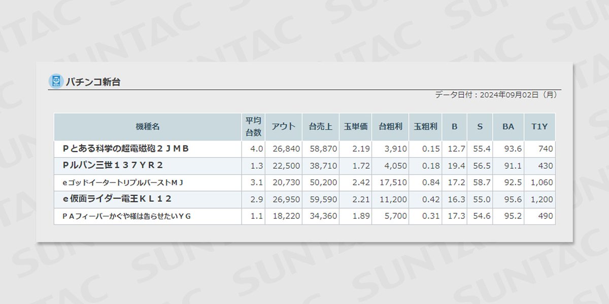Click the 玉粗利 value 0.84
This screenshot has width=609, height=304.
432,183
